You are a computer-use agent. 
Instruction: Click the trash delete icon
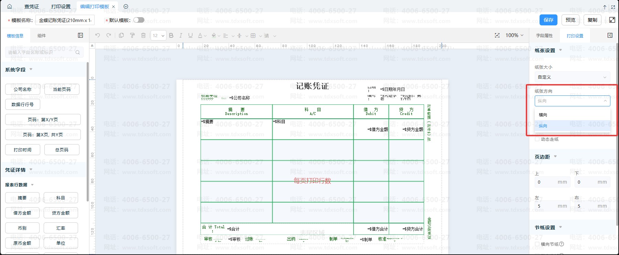click(143, 35)
